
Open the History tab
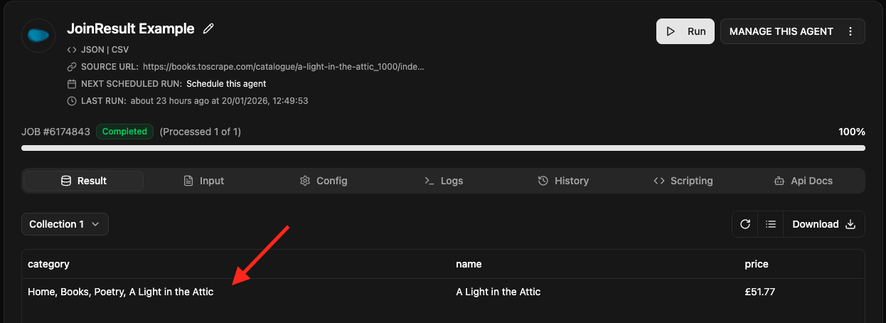point(563,181)
